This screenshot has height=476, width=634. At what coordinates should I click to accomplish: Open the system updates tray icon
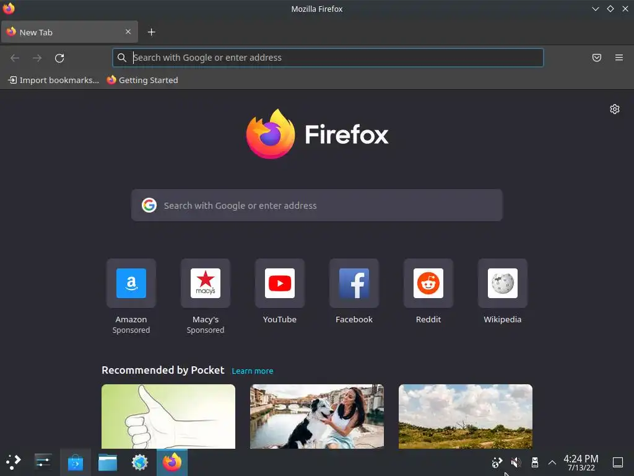click(x=497, y=462)
